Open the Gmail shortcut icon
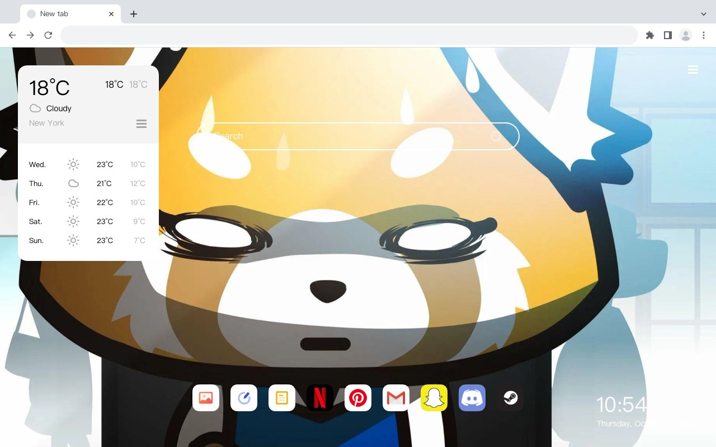This screenshot has height=447, width=716. [396, 398]
